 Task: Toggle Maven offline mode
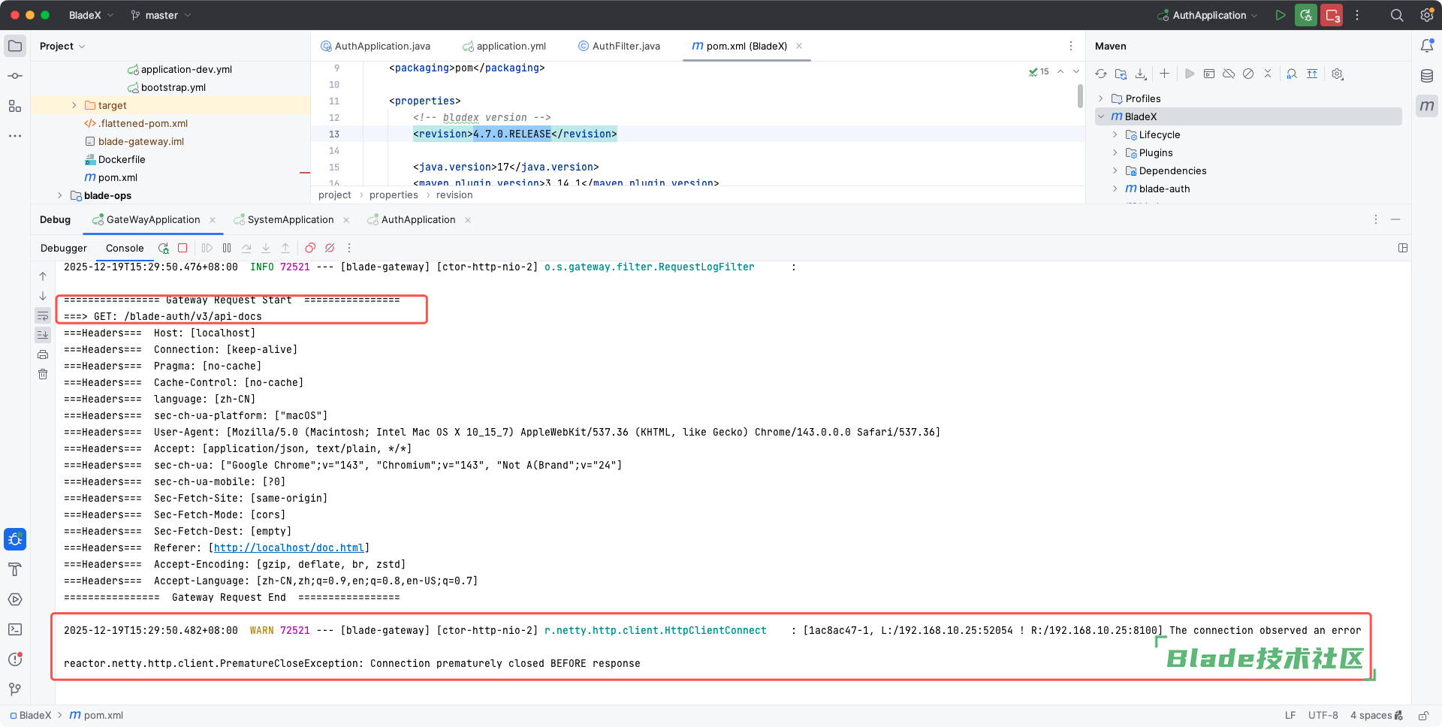[1229, 74]
